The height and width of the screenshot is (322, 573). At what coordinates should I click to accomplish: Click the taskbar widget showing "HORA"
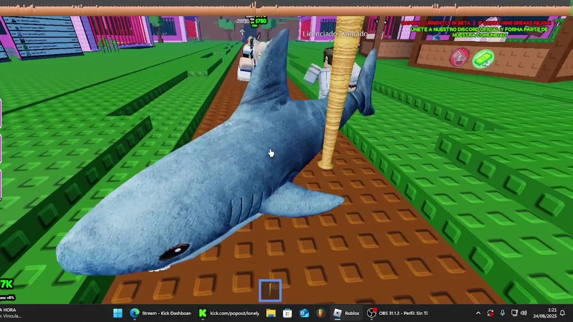click(x=11, y=313)
